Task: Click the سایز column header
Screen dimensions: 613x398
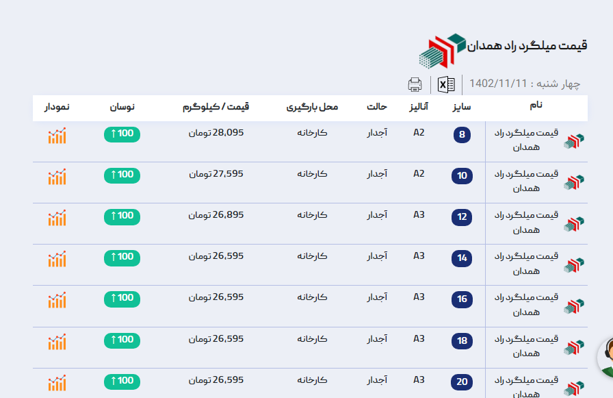Action: 462,108
